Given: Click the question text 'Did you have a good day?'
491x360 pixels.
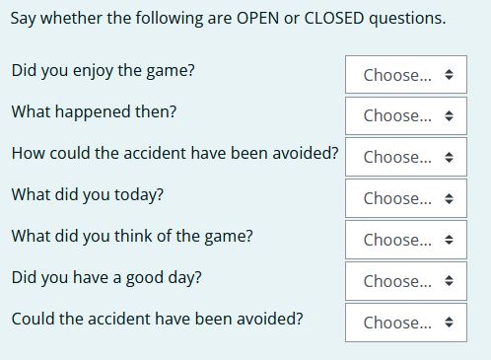Looking at the screenshot, I should click(106, 278).
